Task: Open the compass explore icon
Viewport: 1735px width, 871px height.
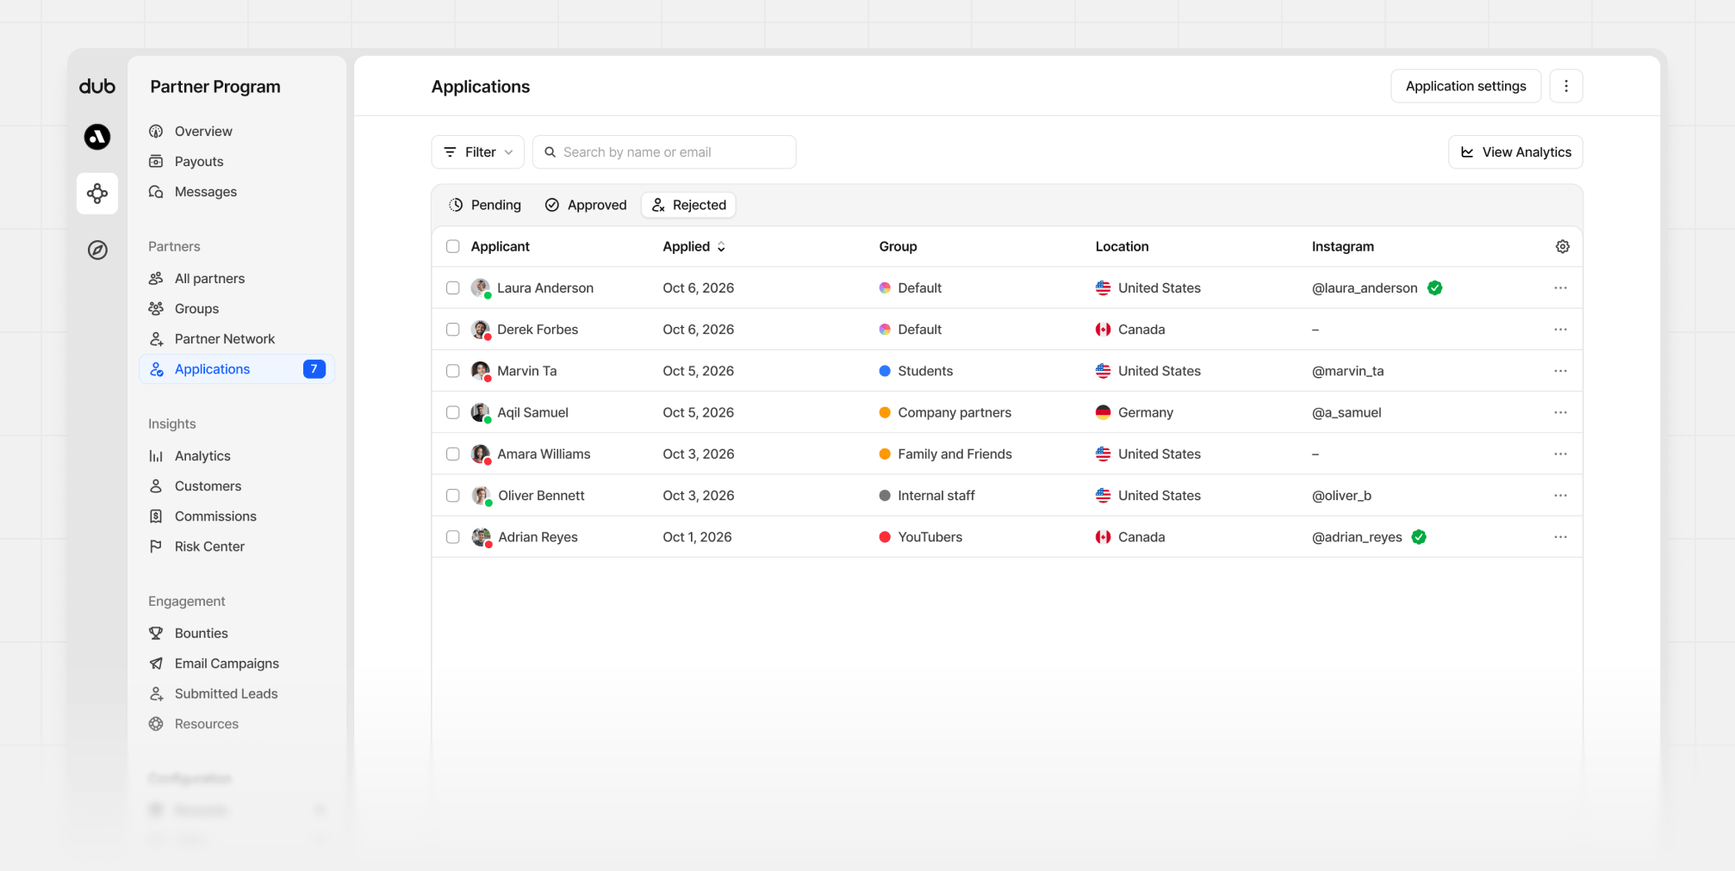Action: 97,250
